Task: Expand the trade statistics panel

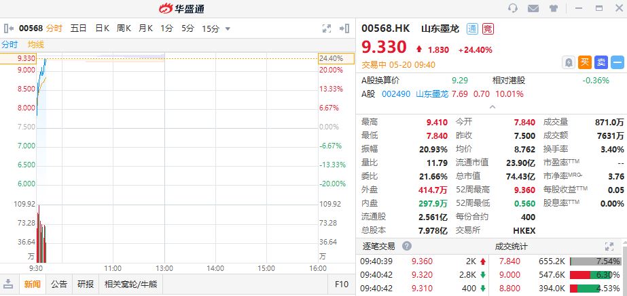Action: (x=609, y=246)
